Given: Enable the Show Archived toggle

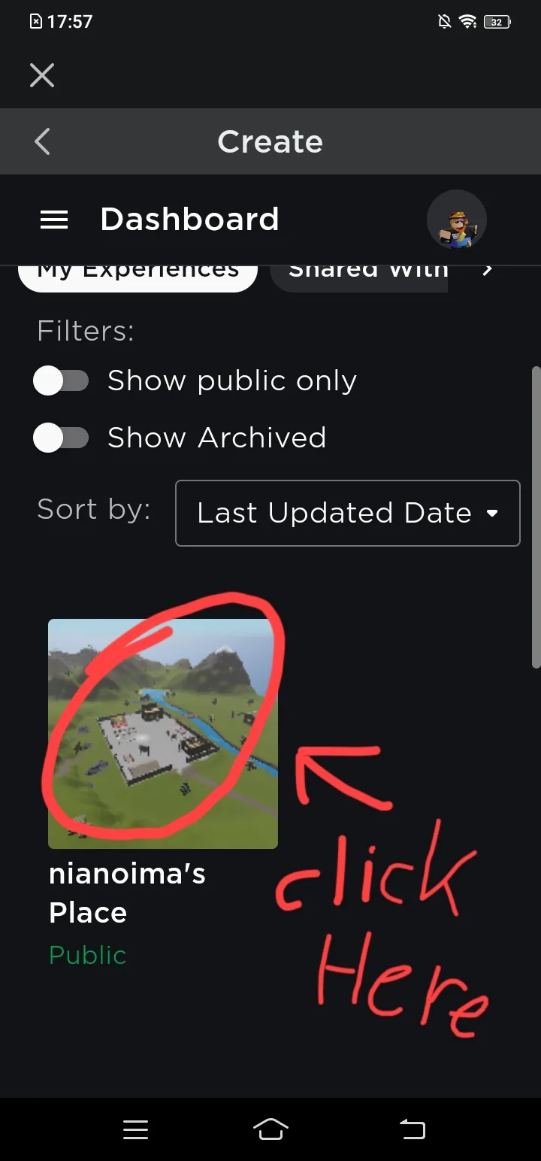Looking at the screenshot, I should tap(61, 438).
